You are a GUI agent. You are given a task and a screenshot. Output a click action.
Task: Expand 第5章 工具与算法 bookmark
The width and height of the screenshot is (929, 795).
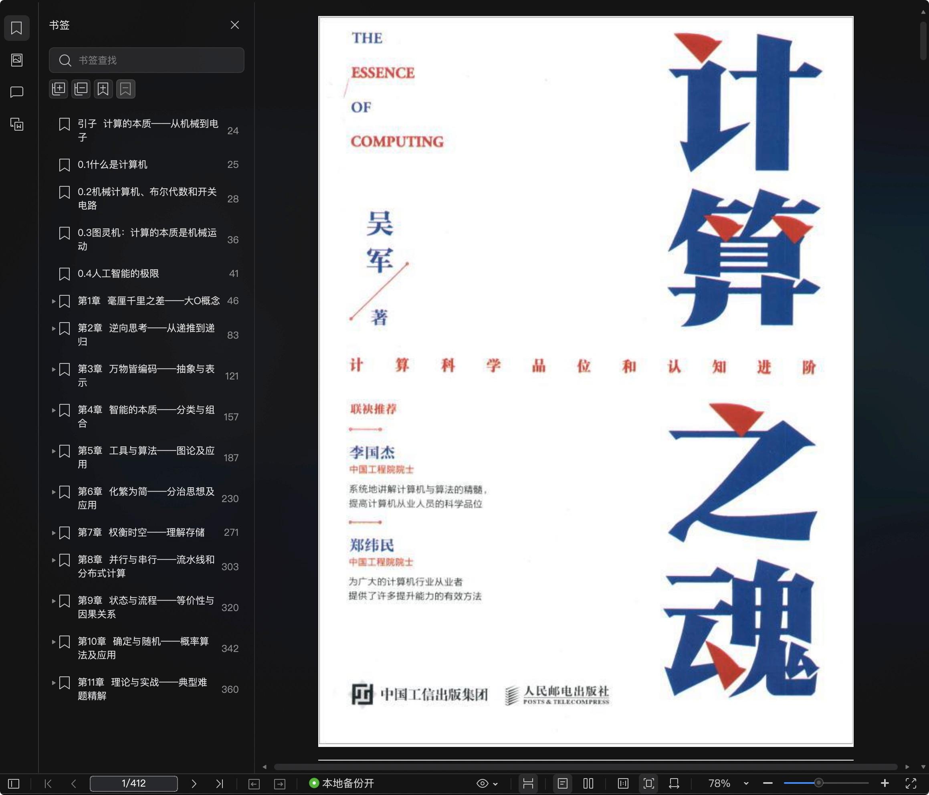53,451
